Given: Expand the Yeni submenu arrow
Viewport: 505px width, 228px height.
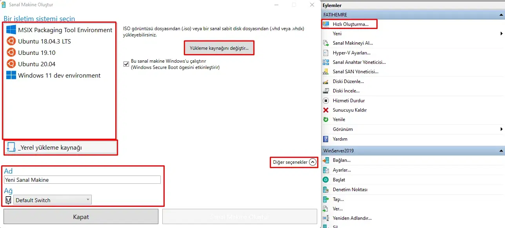Looking at the screenshot, I should pos(501,34).
